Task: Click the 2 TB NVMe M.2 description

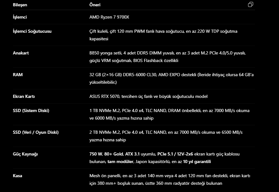Action: [x=166, y=136]
